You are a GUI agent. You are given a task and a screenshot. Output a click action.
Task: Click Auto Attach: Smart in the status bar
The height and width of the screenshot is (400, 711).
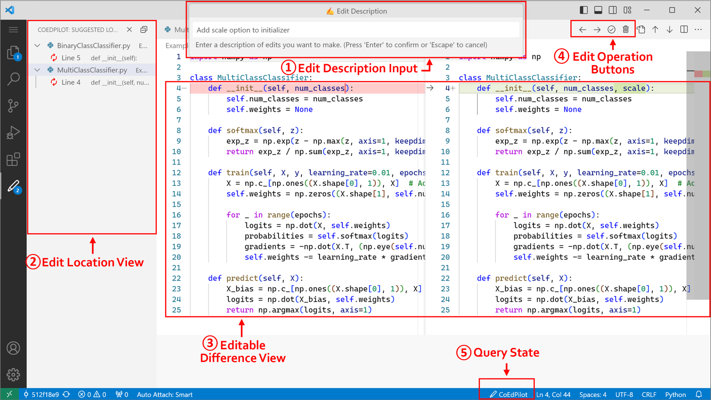tap(165, 395)
